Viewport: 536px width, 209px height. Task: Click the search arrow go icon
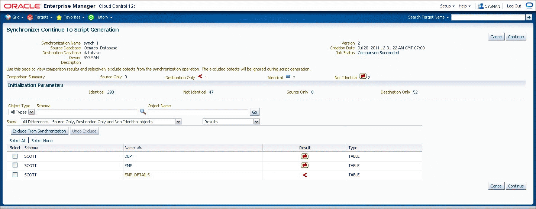tap(529, 17)
